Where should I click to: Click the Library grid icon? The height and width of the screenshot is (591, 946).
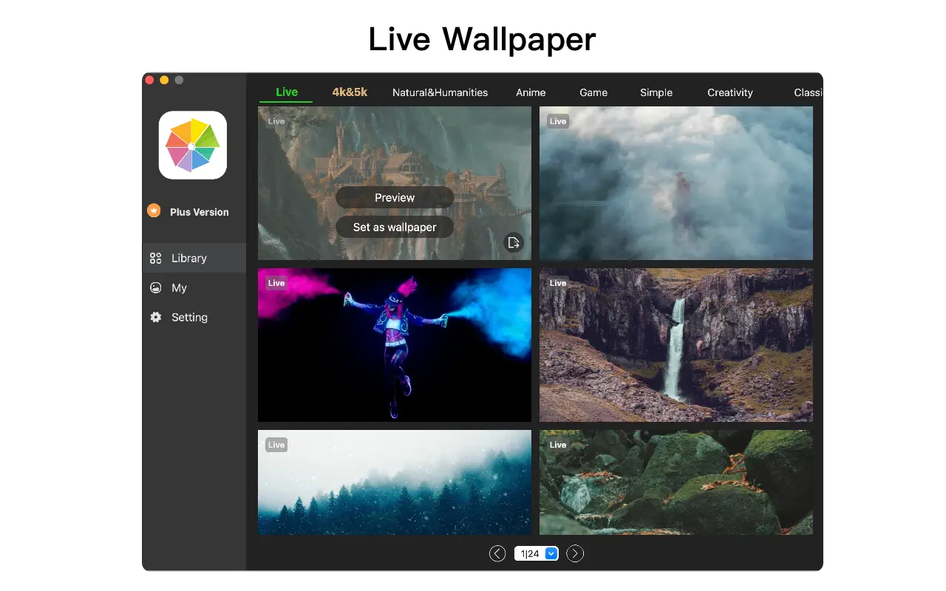pyautogui.click(x=155, y=258)
